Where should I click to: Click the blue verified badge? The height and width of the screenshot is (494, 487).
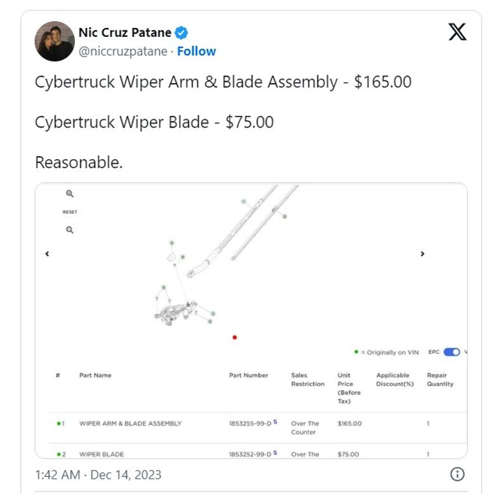181,32
